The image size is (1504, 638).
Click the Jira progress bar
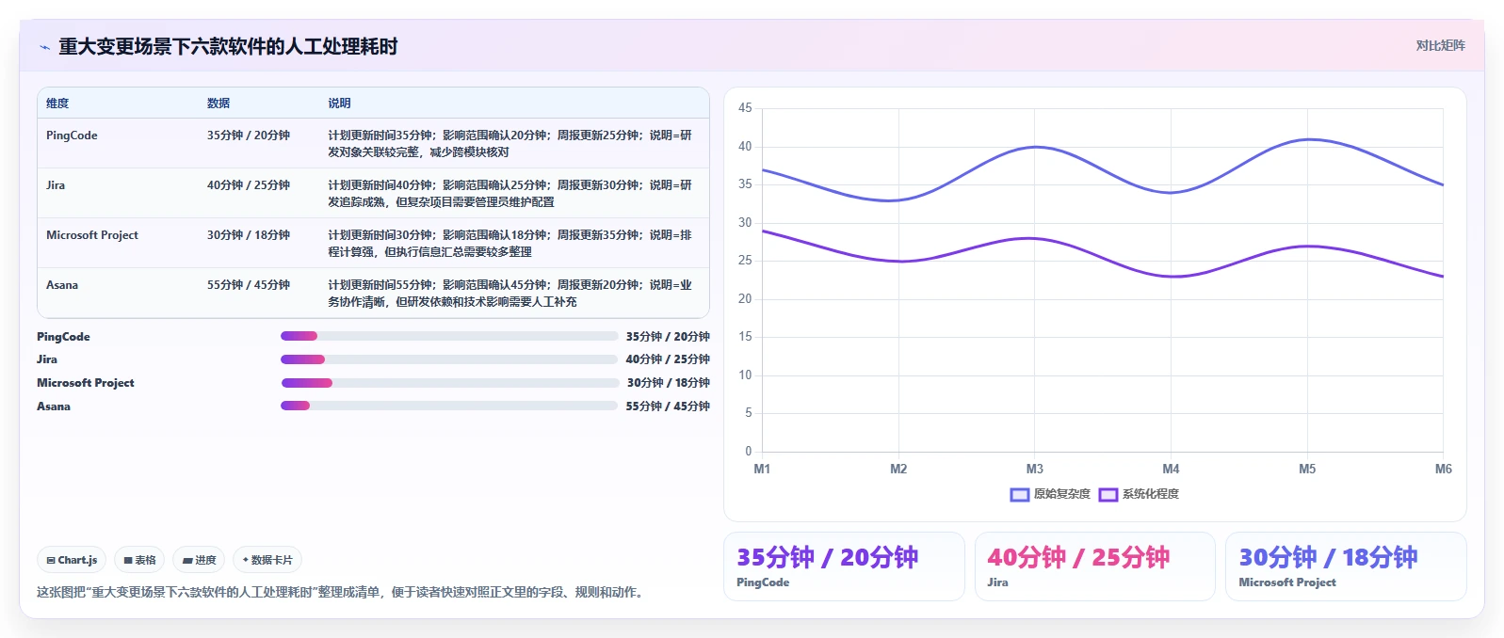tap(449, 359)
